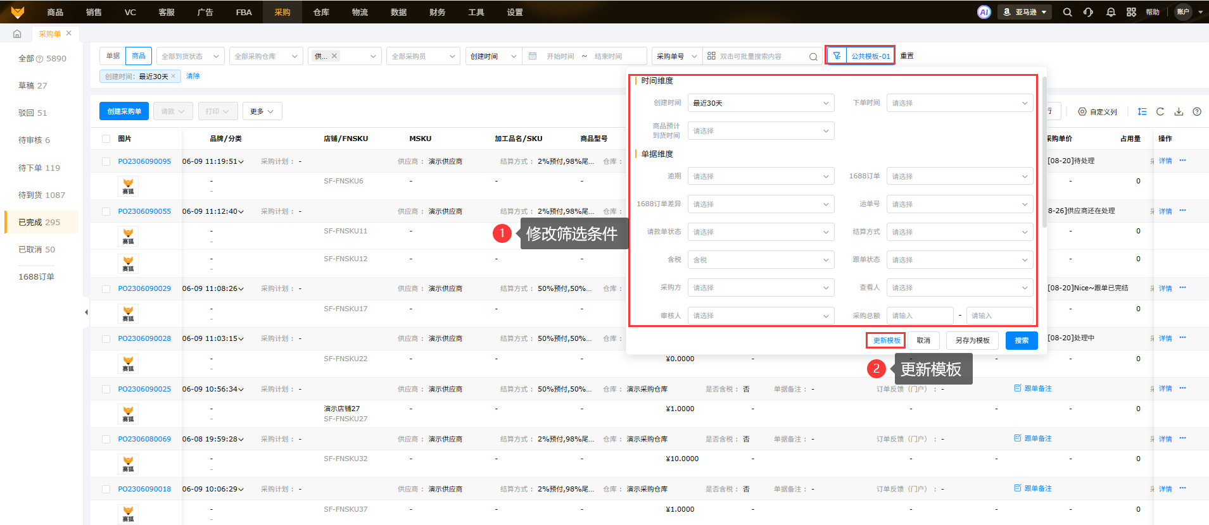
Task: Click 清除 to clear filters
Action: pos(193,76)
